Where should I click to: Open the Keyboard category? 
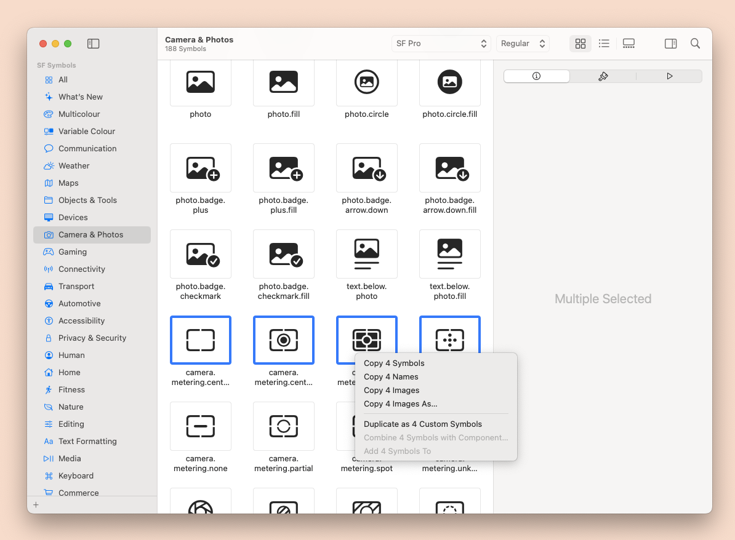pos(92,476)
